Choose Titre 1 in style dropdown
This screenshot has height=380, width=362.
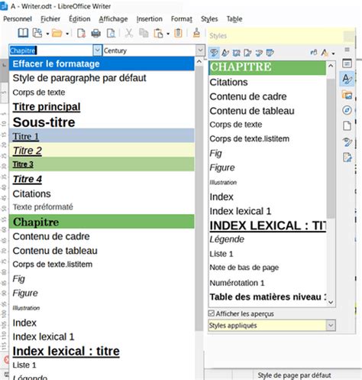pos(102,136)
